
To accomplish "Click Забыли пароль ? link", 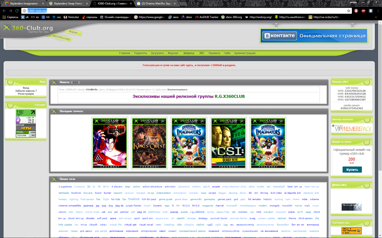I will pos(26,90).
